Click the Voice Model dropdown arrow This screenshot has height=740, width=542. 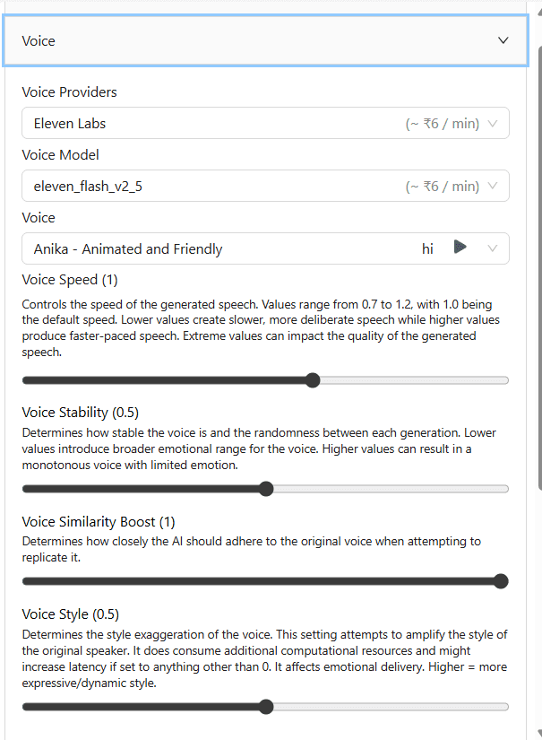493,187
